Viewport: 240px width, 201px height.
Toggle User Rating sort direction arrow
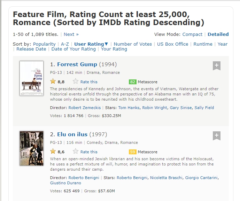click(107, 44)
